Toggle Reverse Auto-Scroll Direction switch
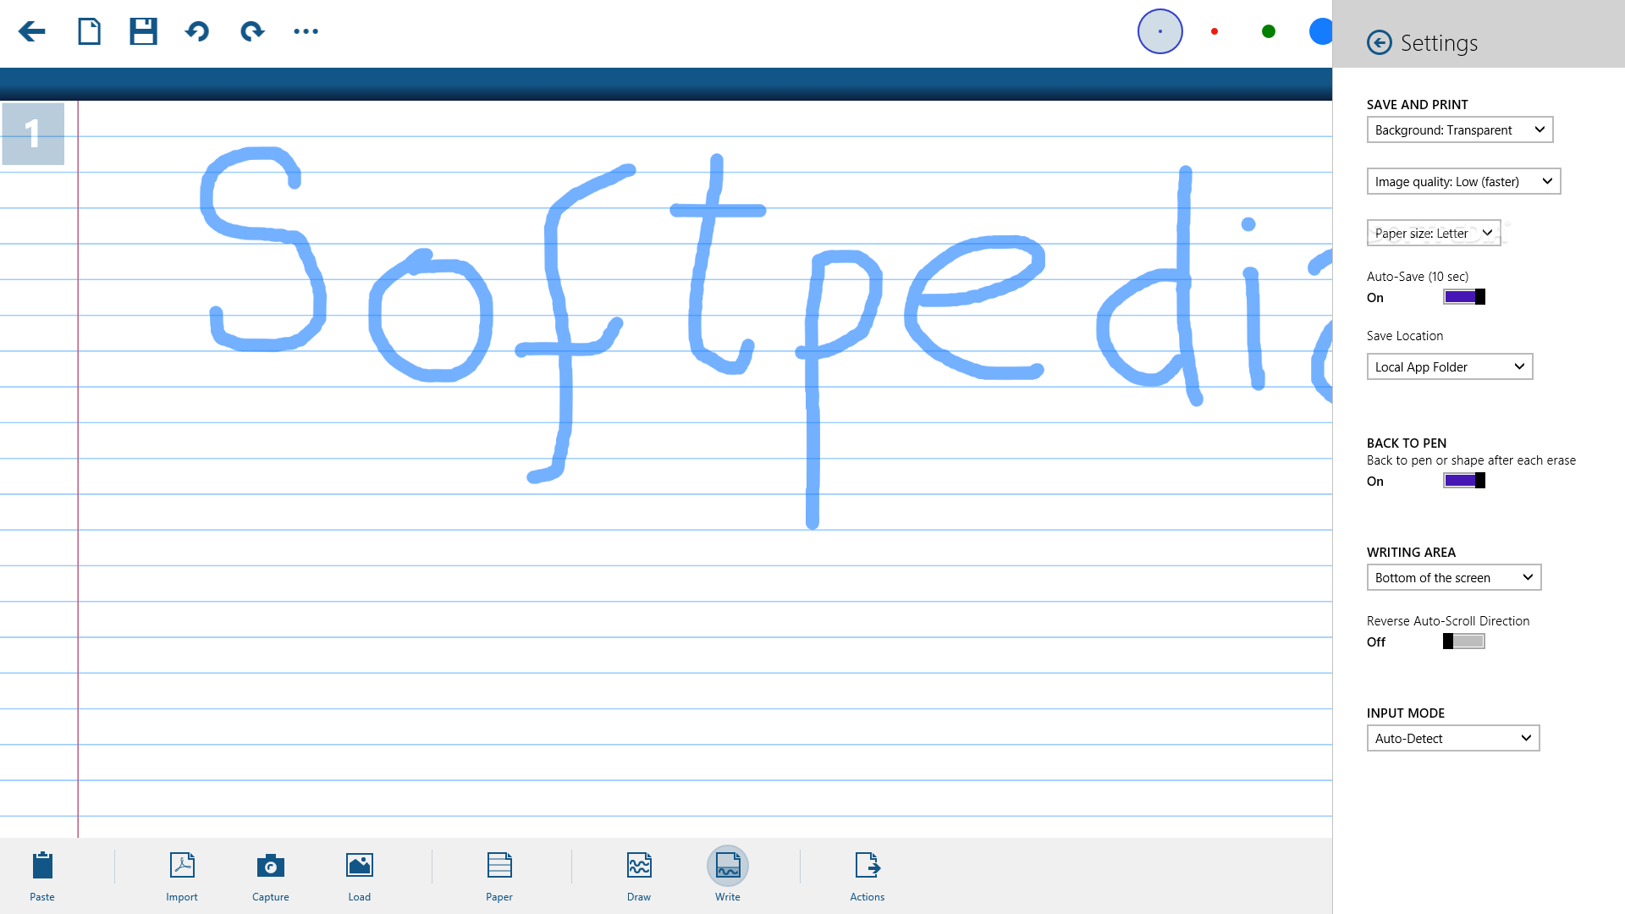1625x914 pixels. (x=1464, y=641)
